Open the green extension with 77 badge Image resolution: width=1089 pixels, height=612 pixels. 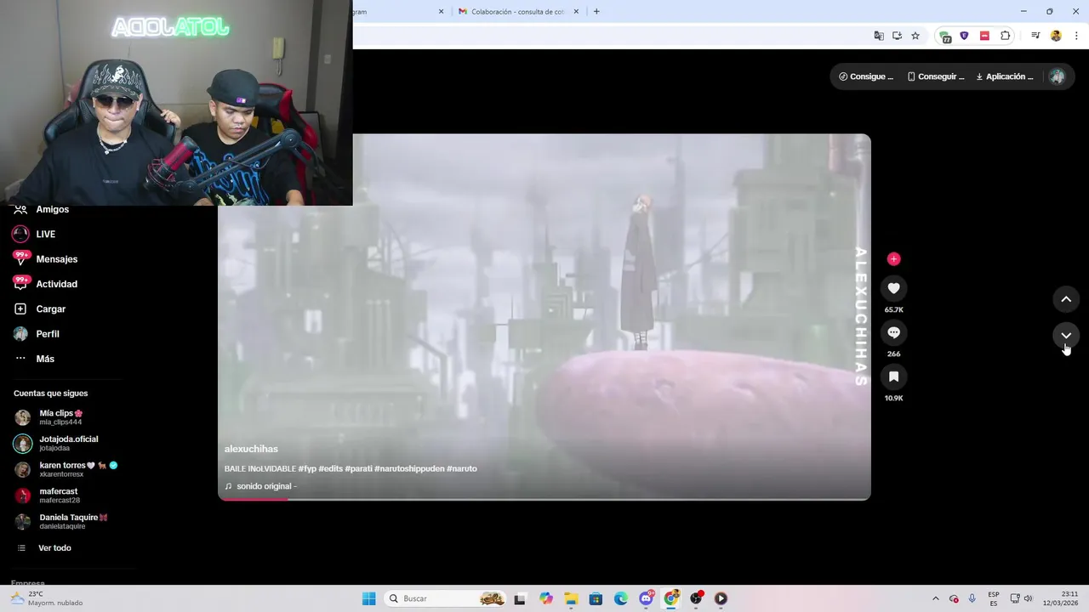coord(945,37)
